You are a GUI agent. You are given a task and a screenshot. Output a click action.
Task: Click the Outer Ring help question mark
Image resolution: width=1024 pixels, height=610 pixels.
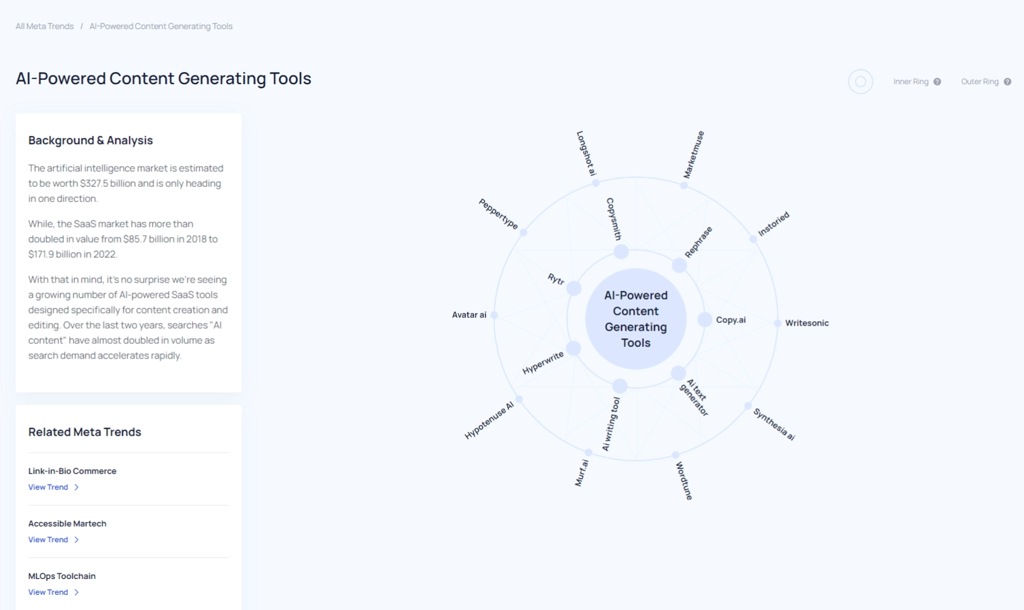1008,82
